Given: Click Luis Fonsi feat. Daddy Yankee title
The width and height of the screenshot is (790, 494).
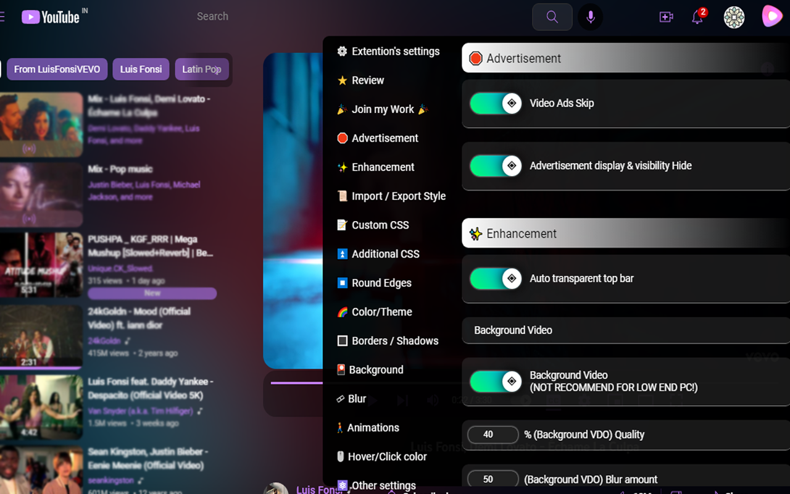Looking at the screenshot, I should [150, 388].
